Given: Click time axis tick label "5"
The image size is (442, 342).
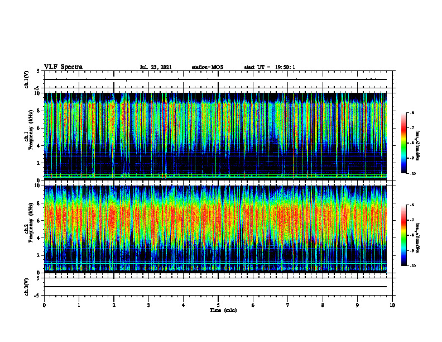Looking at the screenshot, I should pyautogui.click(x=218, y=305).
